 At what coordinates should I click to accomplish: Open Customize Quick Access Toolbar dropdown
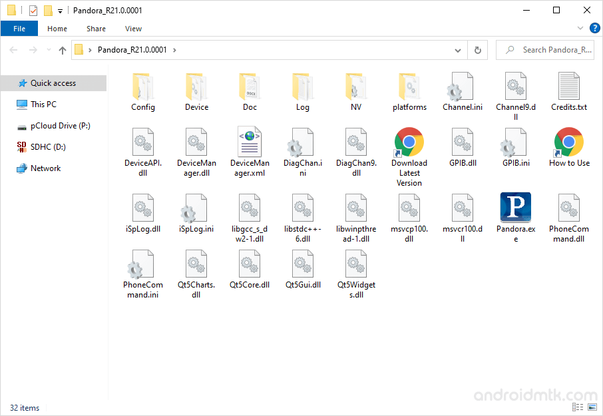coord(60,11)
